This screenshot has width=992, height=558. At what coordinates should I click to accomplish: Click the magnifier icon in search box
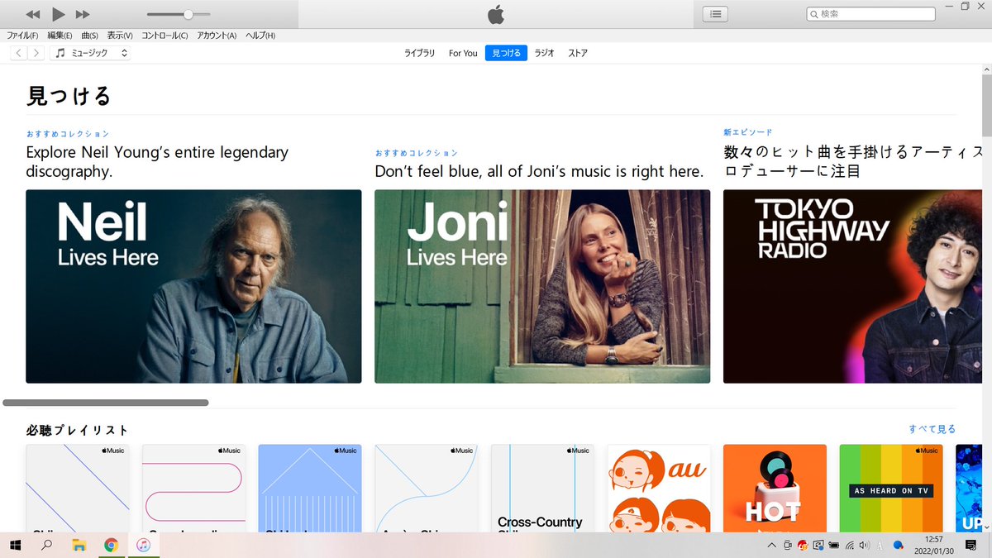coord(814,14)
